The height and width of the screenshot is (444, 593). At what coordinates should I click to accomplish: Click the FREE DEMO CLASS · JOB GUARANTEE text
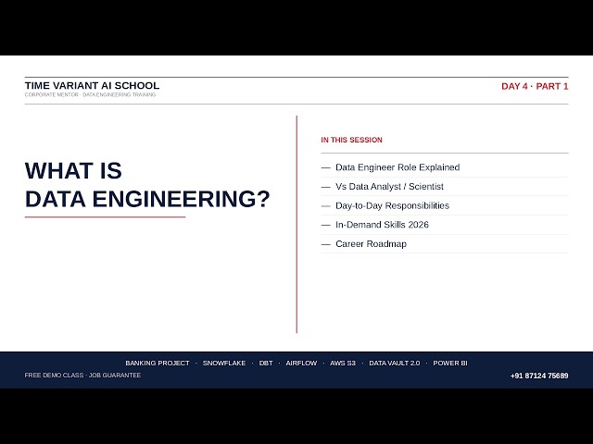82,375
